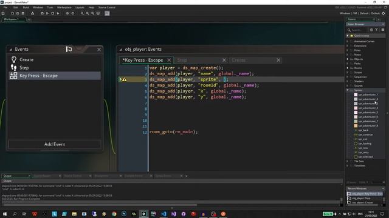
Task: Expand the Extensions folder
Action: (x=347, y=46)
